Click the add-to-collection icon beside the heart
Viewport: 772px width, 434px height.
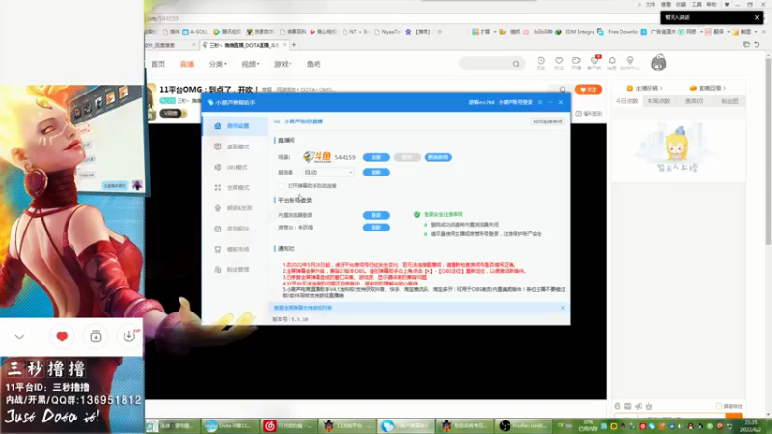tap(96, 337)
